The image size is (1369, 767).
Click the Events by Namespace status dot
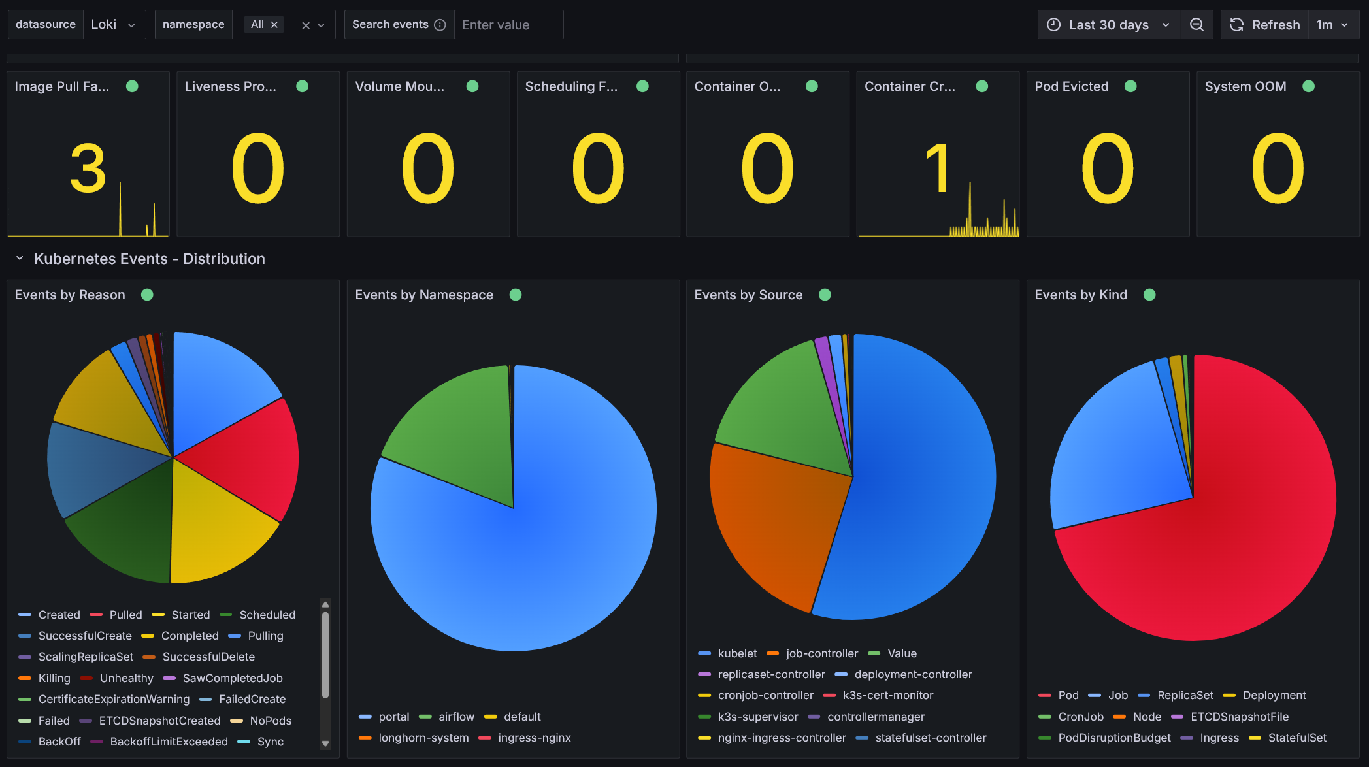516,295
